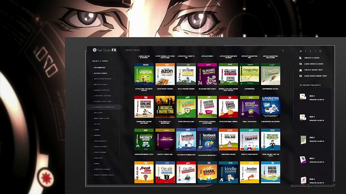Select the Dominating Online Auctions cover

144,107
